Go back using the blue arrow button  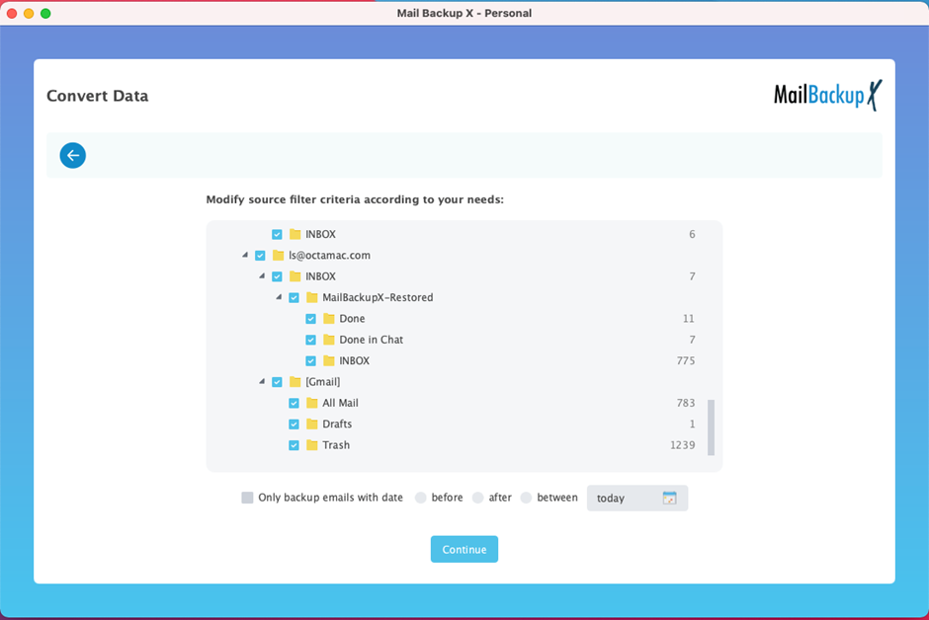pyautogui.click(x=73, y=156)
